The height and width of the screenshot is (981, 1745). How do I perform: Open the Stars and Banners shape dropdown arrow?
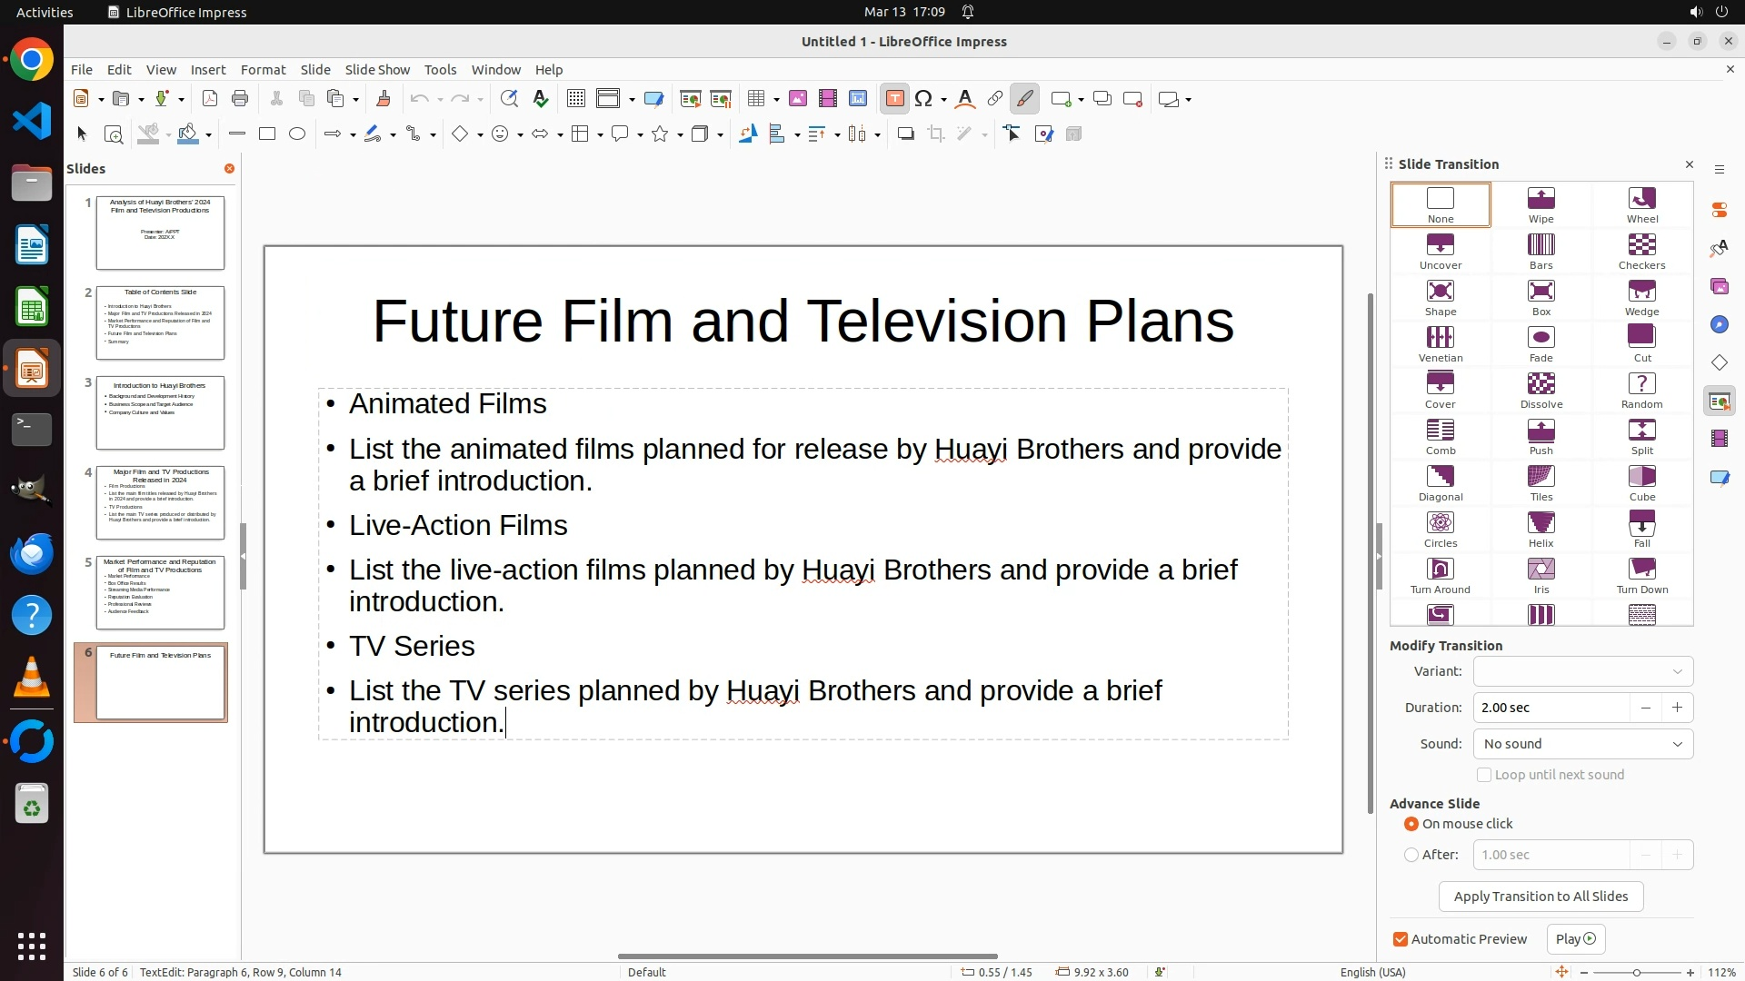[680, 135]
